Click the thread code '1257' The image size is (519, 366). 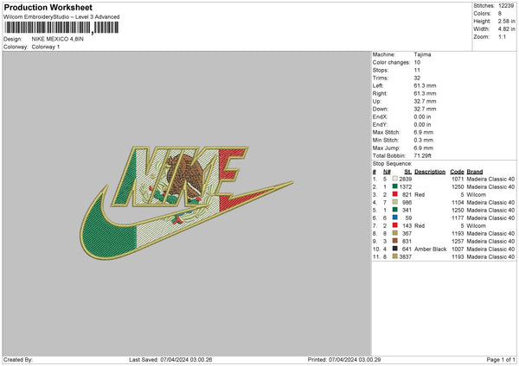pyautogui.click(x=458, y=241)
